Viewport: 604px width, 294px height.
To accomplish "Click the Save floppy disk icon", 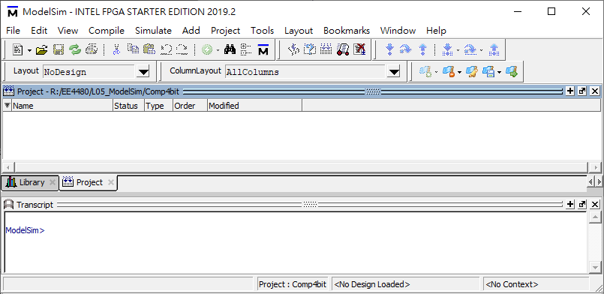I will (59, 49).
